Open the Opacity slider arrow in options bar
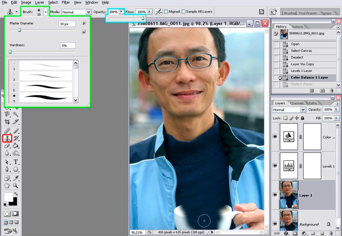This screenshot has height=236, width=342. (x=121, y=12)
